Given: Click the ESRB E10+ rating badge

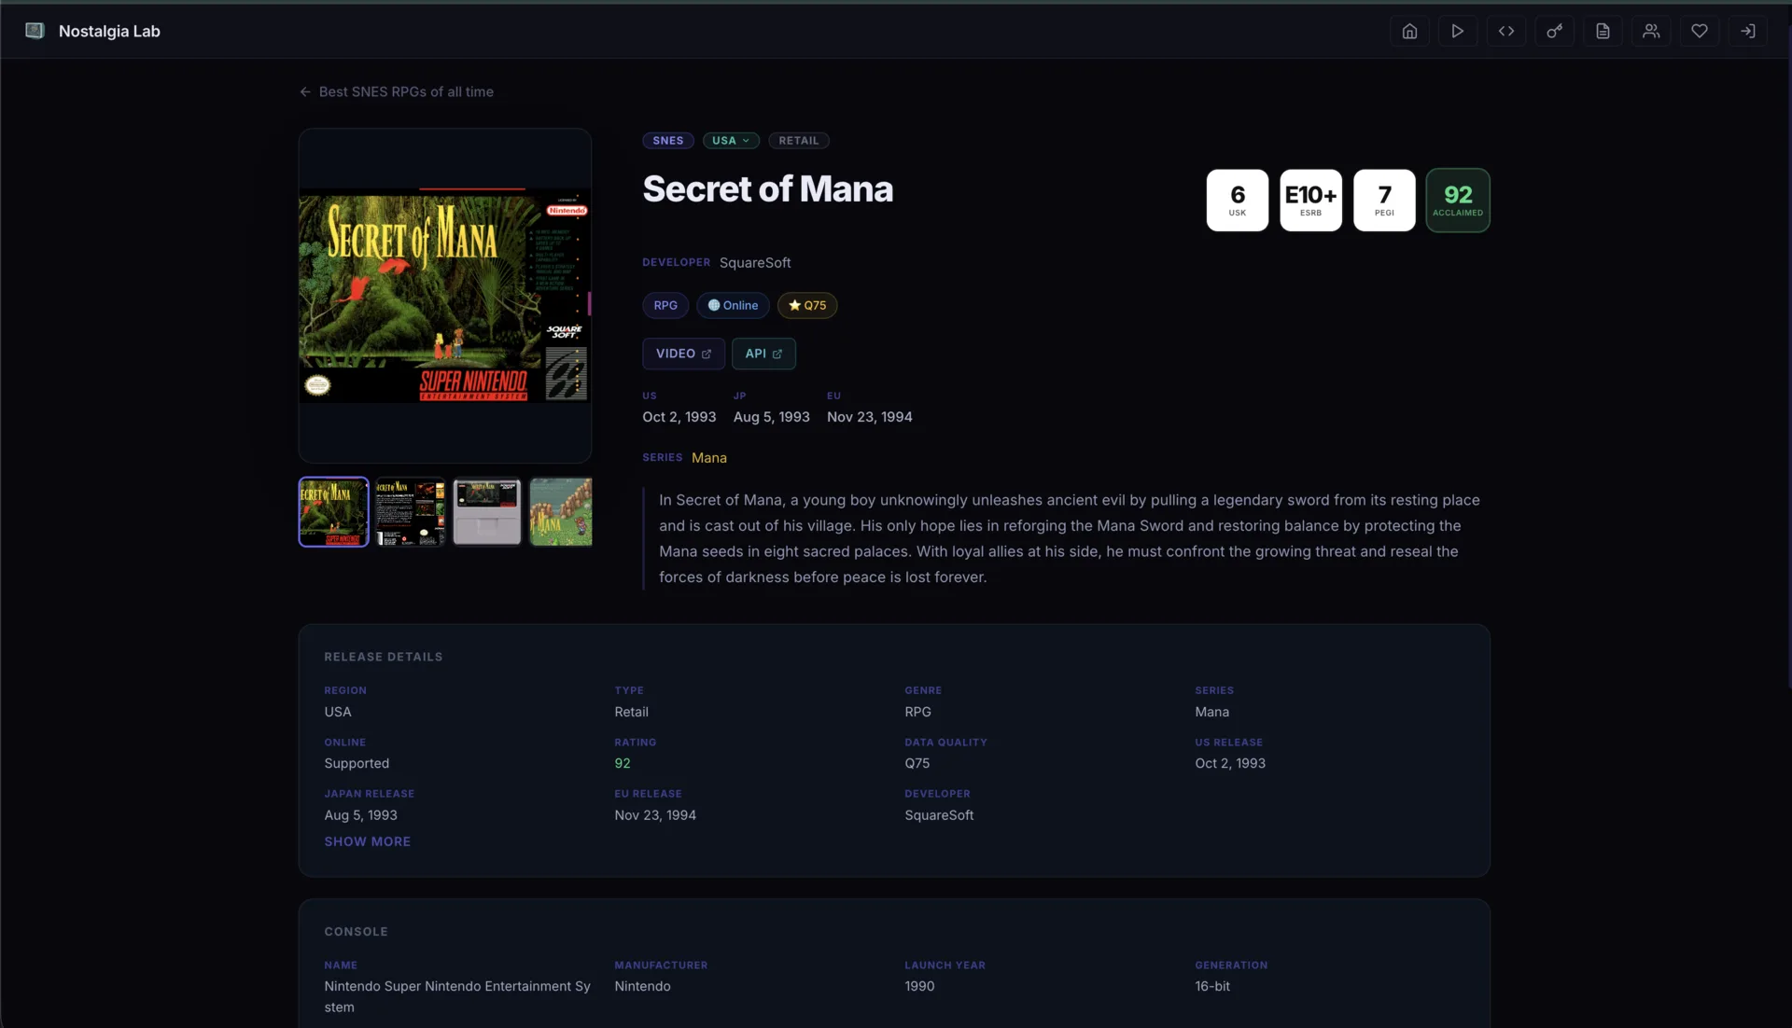Looking at the screenshot, I should [x=1310, y=200].
